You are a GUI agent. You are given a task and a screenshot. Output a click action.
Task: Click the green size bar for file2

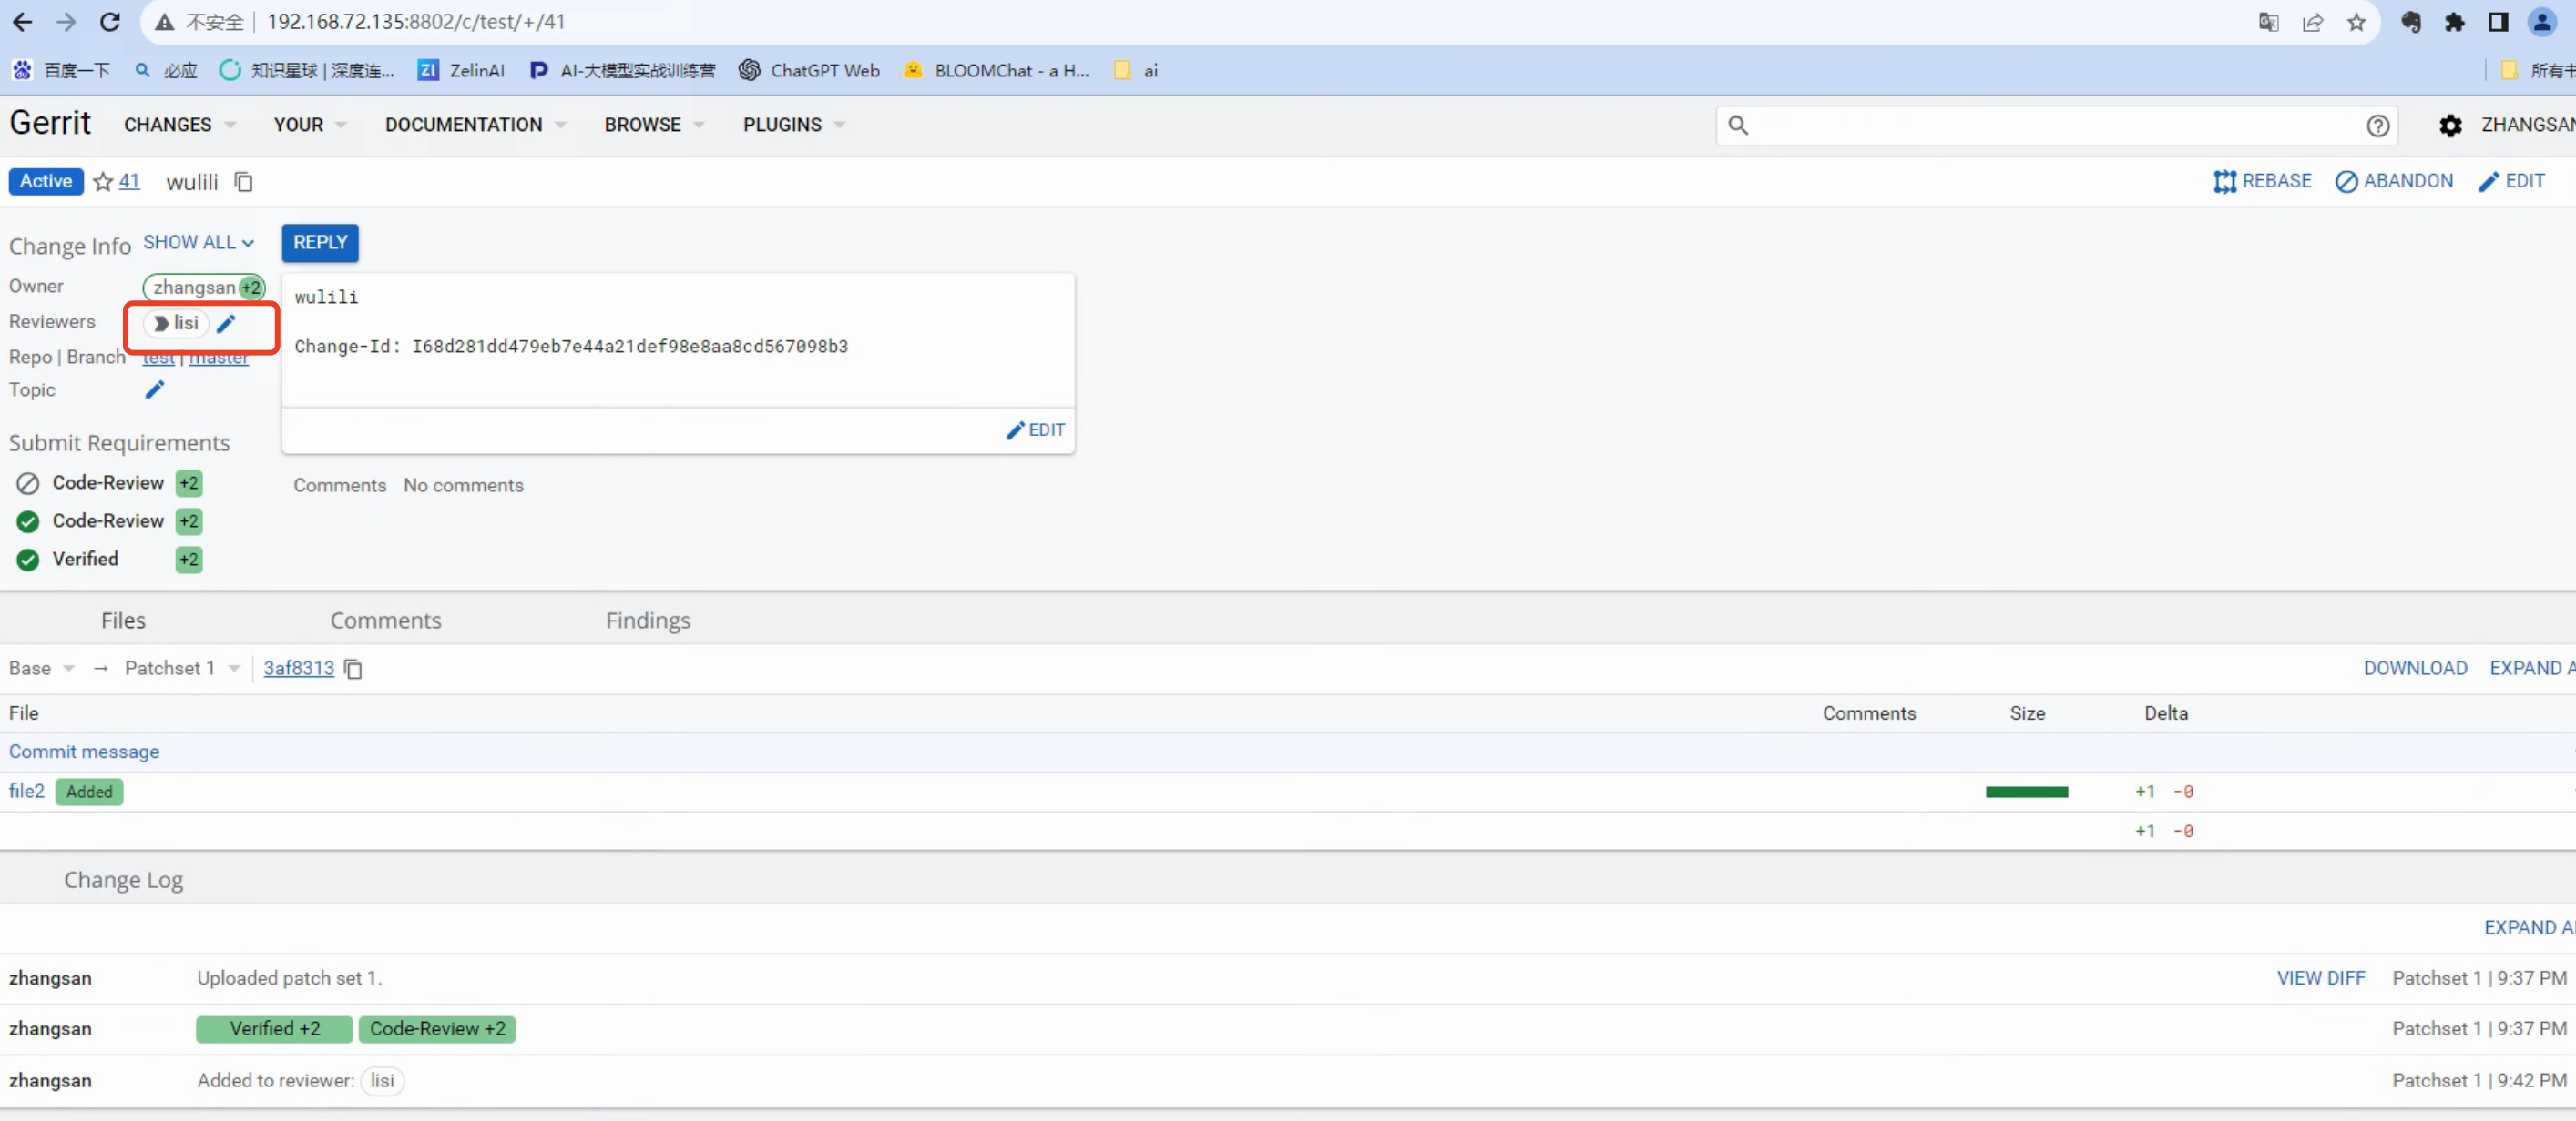(2026, 792)
